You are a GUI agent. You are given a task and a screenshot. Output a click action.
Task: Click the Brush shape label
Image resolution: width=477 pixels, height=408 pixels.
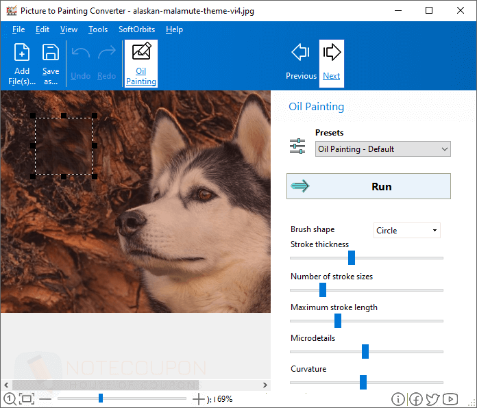[x=313, y=229]
